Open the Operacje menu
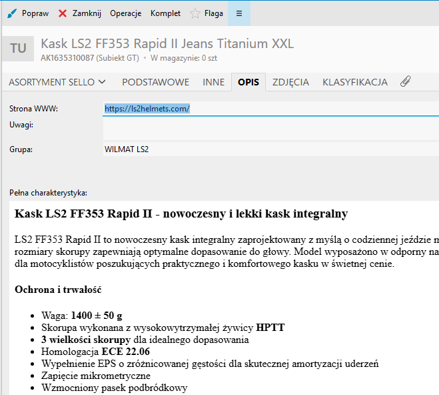Image resolution: width=439 pixels, height=395 pixels. tap(125, 13)
